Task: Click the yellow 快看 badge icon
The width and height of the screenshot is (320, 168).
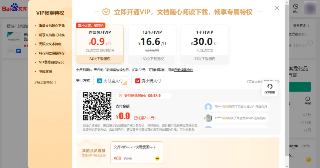Action: tap(157, 159)
